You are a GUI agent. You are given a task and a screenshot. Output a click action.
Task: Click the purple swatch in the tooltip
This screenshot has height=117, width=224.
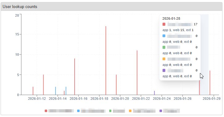tap(164, 71)
